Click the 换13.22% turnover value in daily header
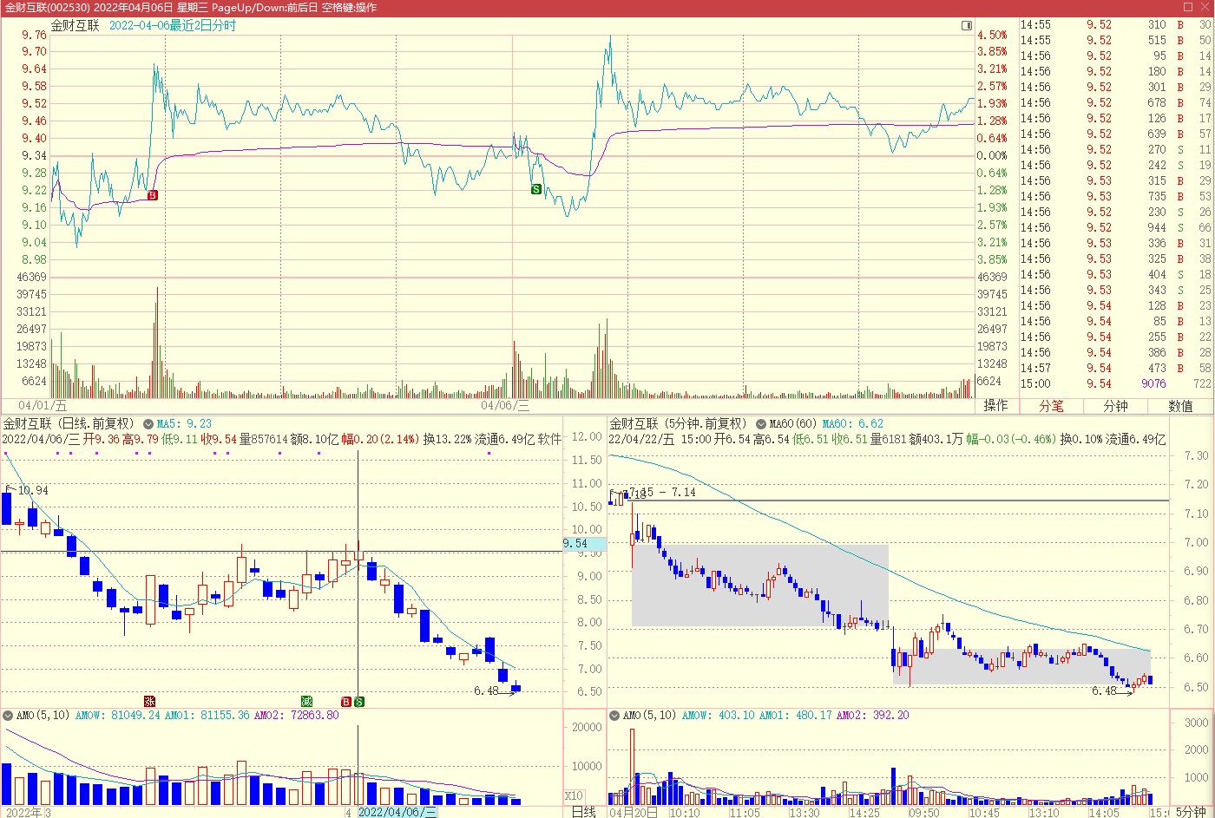 [x=447, y=439]
